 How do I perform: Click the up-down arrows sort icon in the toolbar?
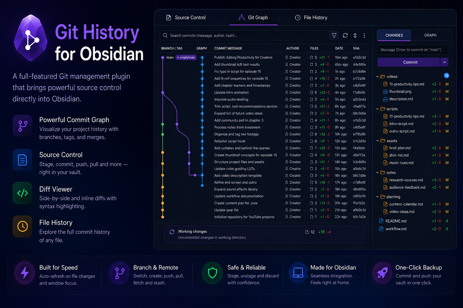355,35
